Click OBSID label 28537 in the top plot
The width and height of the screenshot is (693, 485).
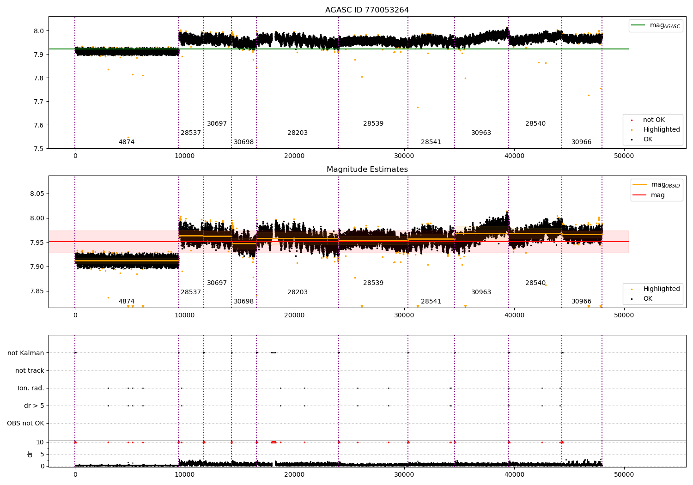(x=191, y=133)
